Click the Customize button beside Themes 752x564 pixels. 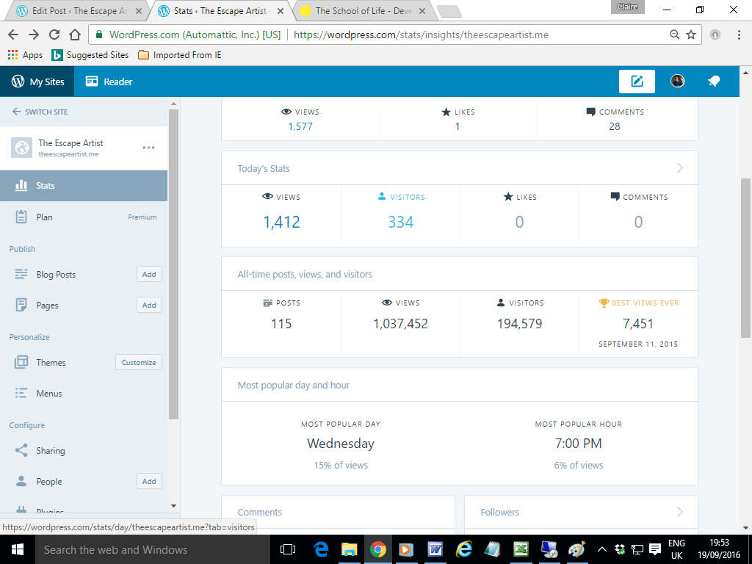(139, 362)
